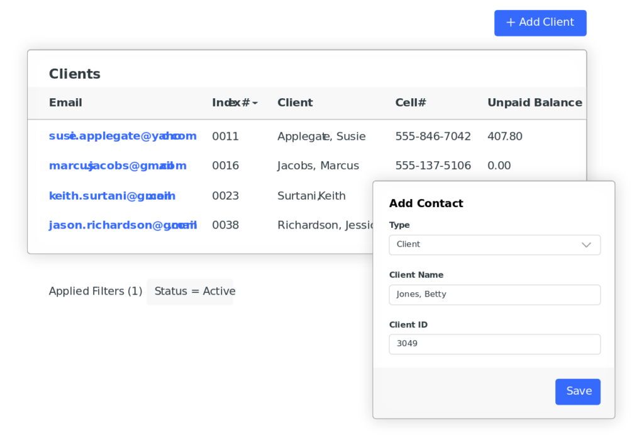Click the chevron arrow in Type field
The image size is (644, 442).
point(586,245)
